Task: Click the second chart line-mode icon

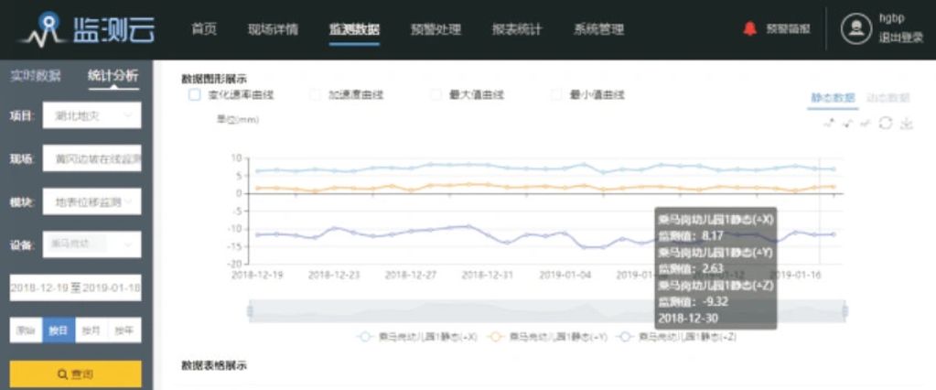Action: [x=847, y=123]
